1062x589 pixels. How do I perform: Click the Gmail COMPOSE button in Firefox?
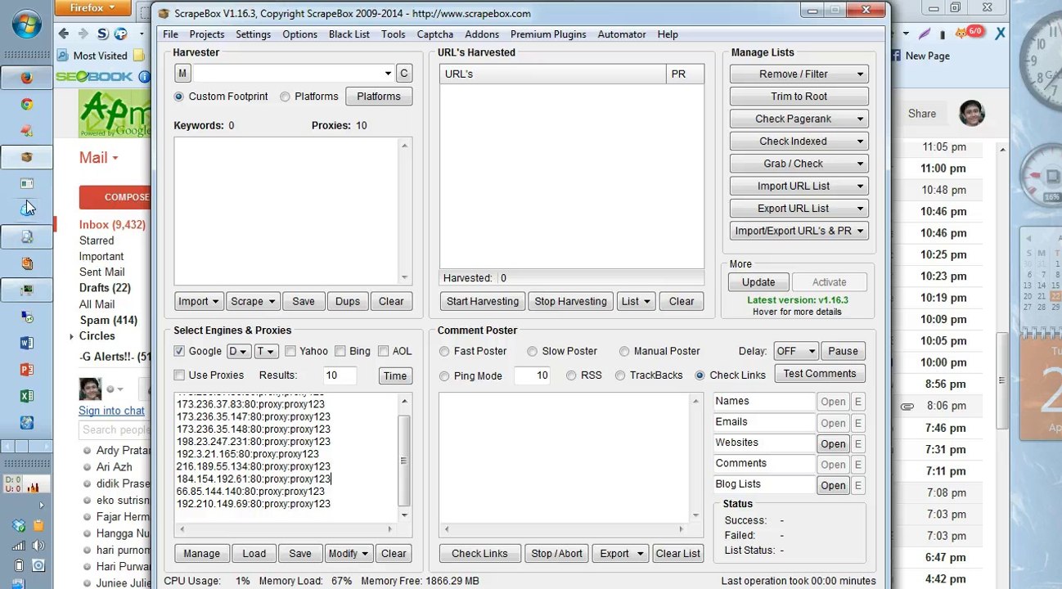coord(115,197)
